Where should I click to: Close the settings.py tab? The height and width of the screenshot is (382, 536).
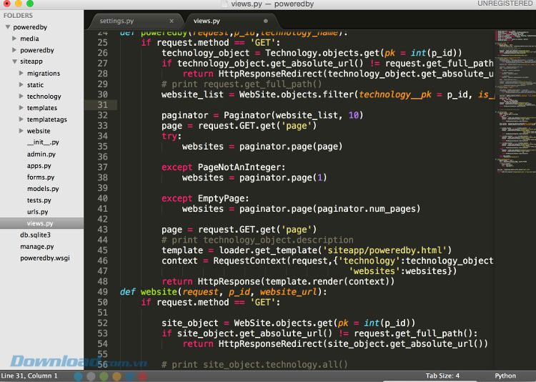click(172, 21)
